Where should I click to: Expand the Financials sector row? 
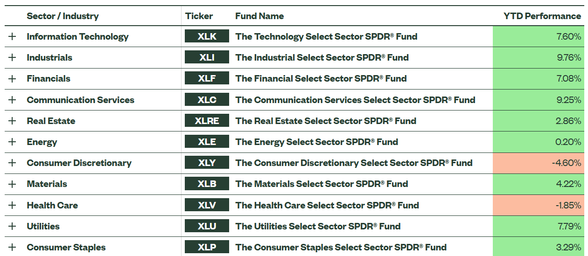[12, 78]
